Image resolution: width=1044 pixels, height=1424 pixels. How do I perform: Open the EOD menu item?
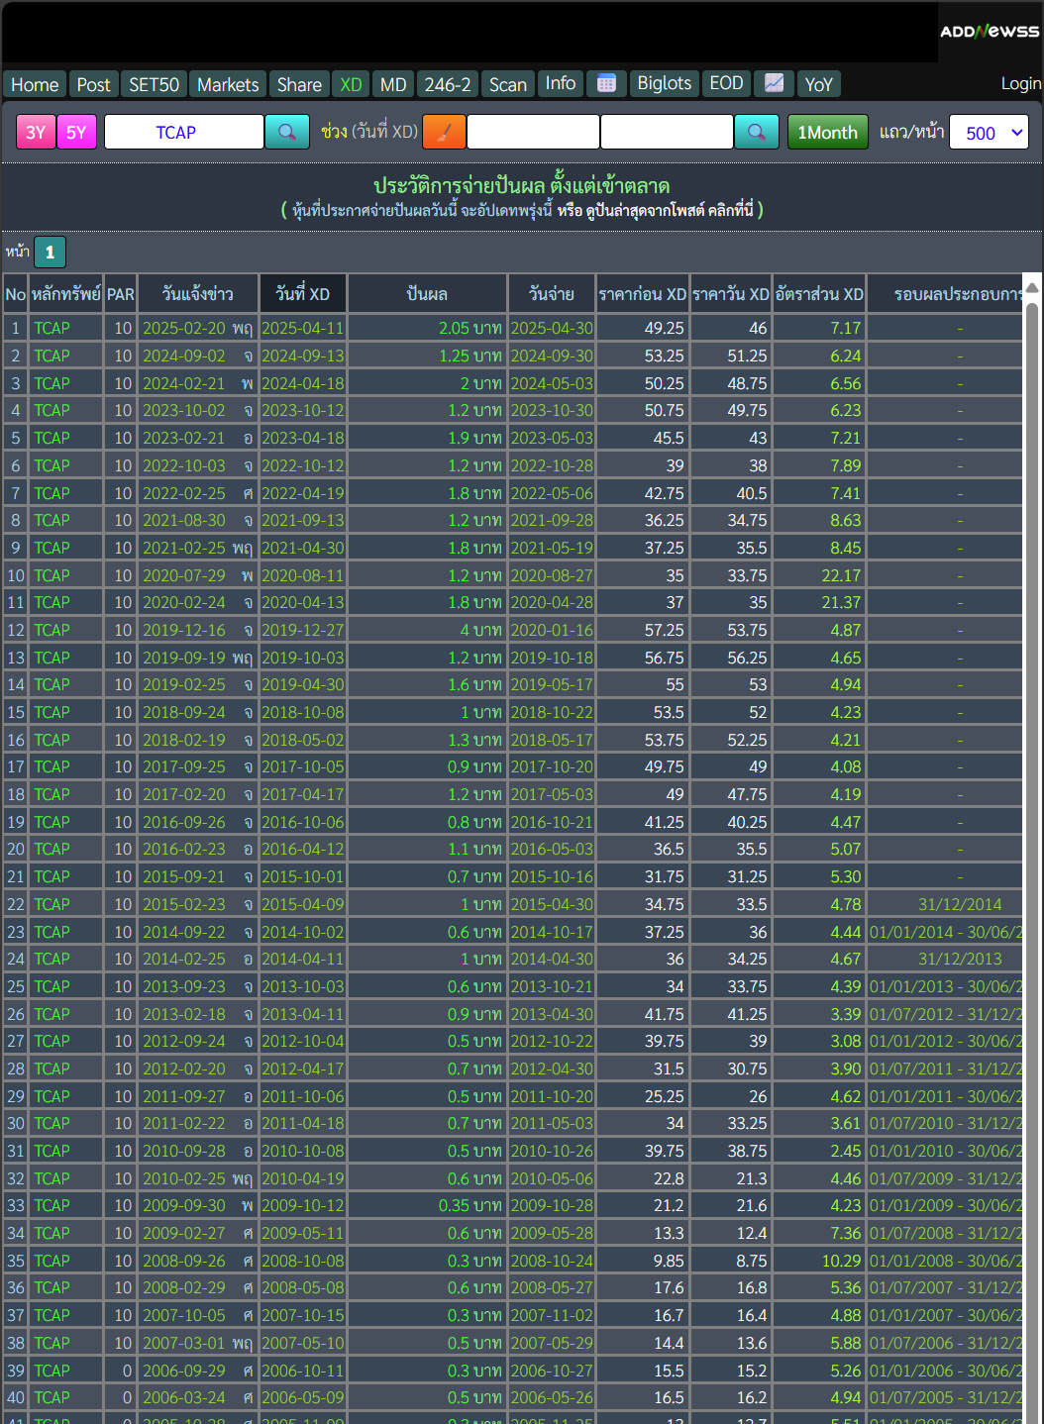[x=726, y=84]
